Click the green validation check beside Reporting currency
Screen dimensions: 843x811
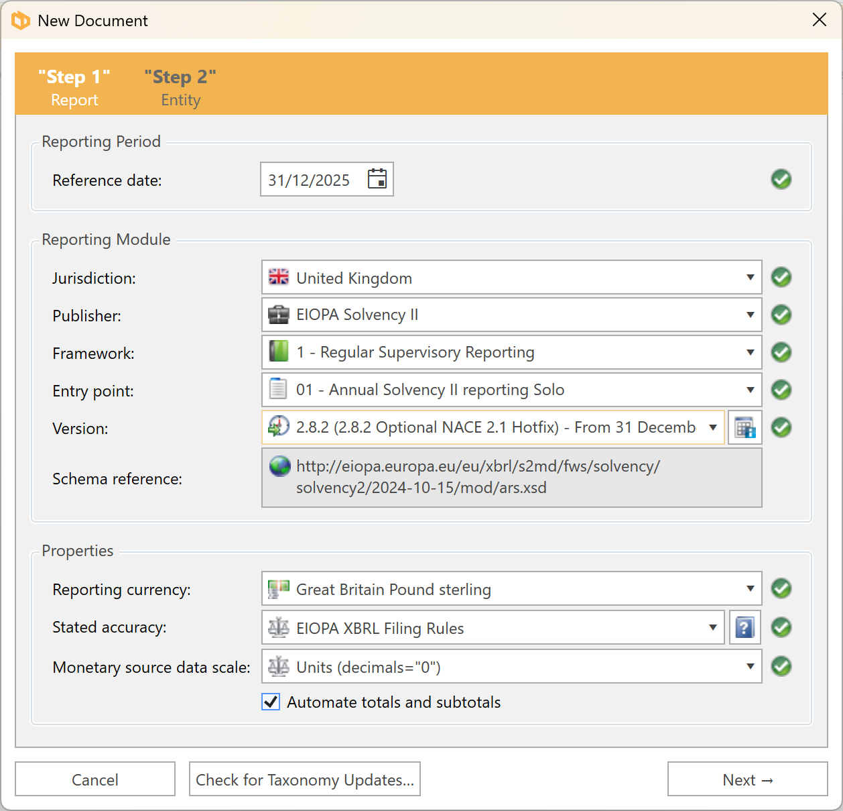(x=781, y=588)
